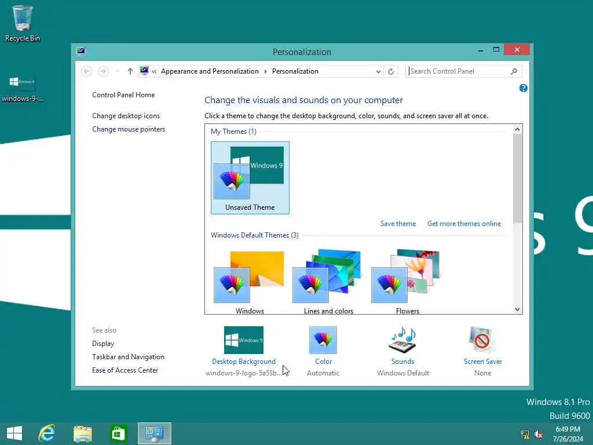This screenshot has height=445, width=593.
Task: Minimize the Personalization window
Action: pos(480,50)
